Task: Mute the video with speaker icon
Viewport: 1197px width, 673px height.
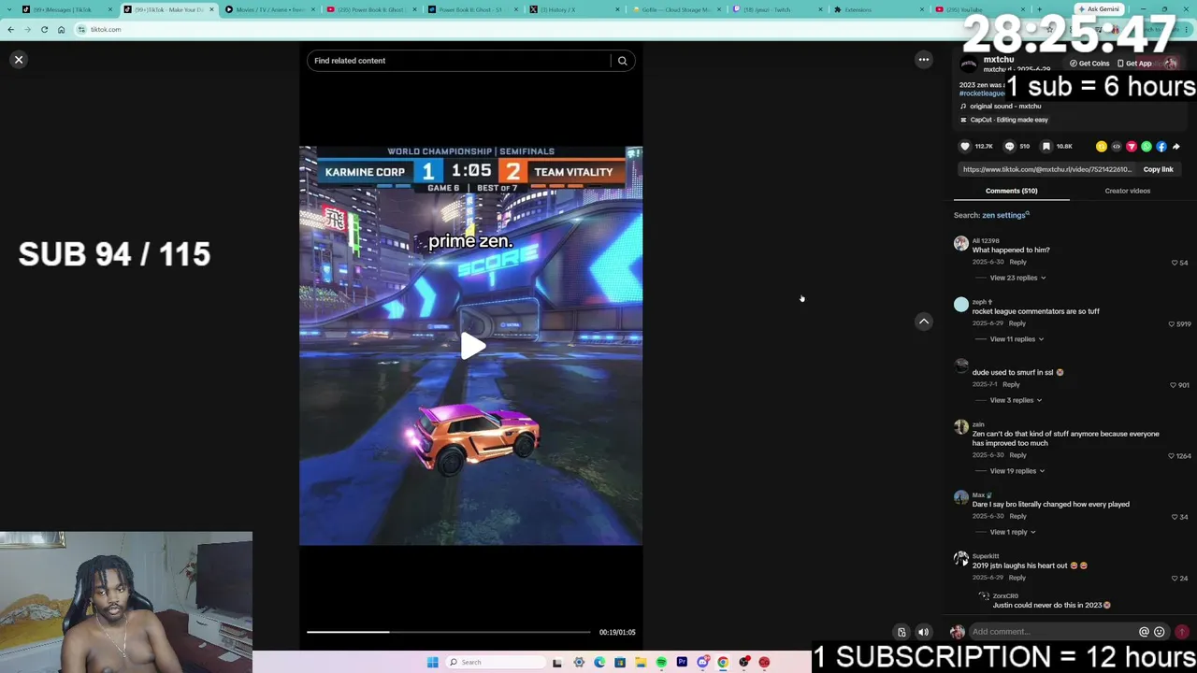Action: coord(923,632)
